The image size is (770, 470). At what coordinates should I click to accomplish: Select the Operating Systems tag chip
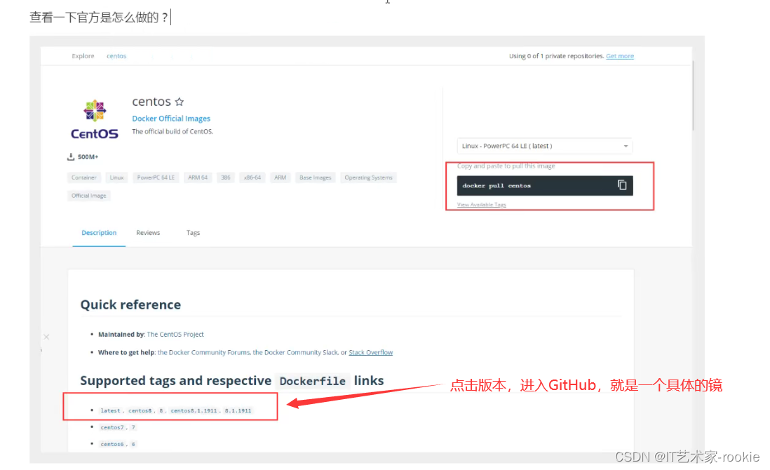(x=368, y=177)
